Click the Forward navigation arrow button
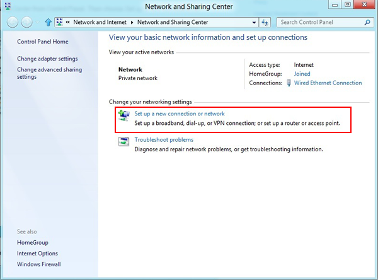This screenshot has height=280, width=378. pos(26,22)
